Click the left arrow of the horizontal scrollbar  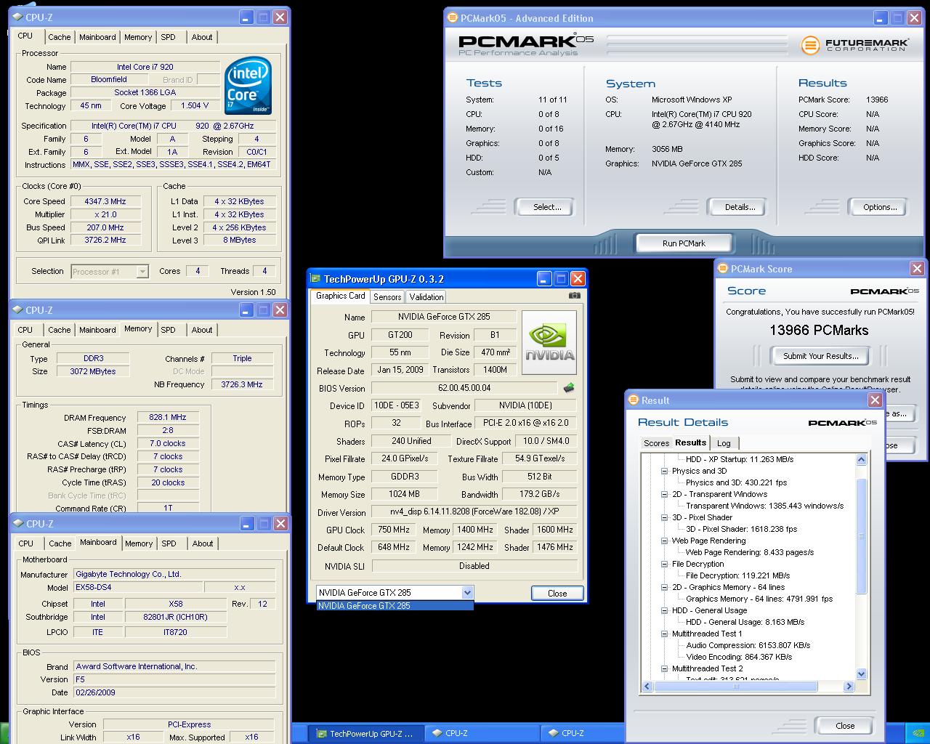click(x=647, y=687)
